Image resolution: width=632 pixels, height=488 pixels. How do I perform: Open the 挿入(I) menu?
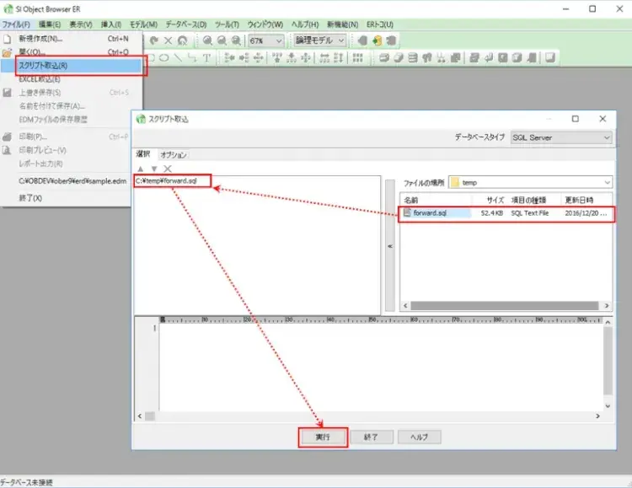click(x=111, y=24)
